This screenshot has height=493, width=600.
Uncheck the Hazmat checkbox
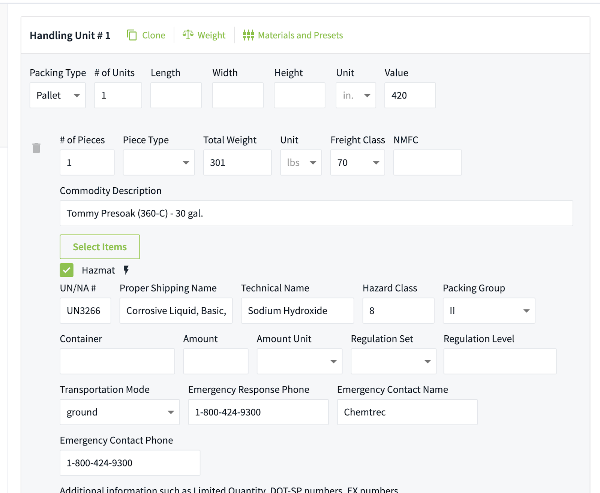click(x=66, y=270)
